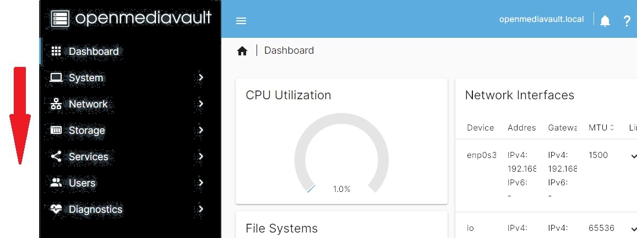Click the Storage drive icon
Screen dimensions: 637x238
pyautogui.click(x=56, y=130)
